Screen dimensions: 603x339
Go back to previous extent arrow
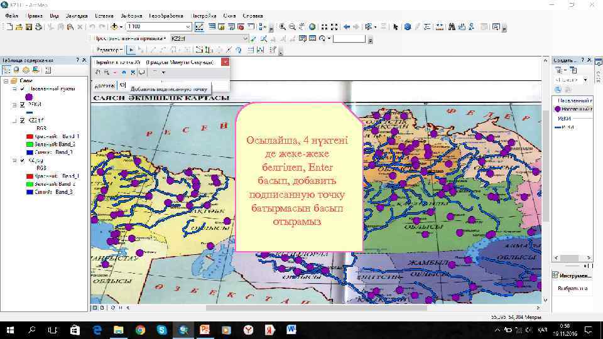[x=345, y=27]
